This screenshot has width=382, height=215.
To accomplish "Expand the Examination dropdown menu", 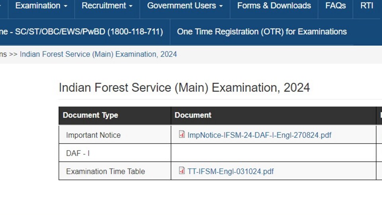I will 41,6.
